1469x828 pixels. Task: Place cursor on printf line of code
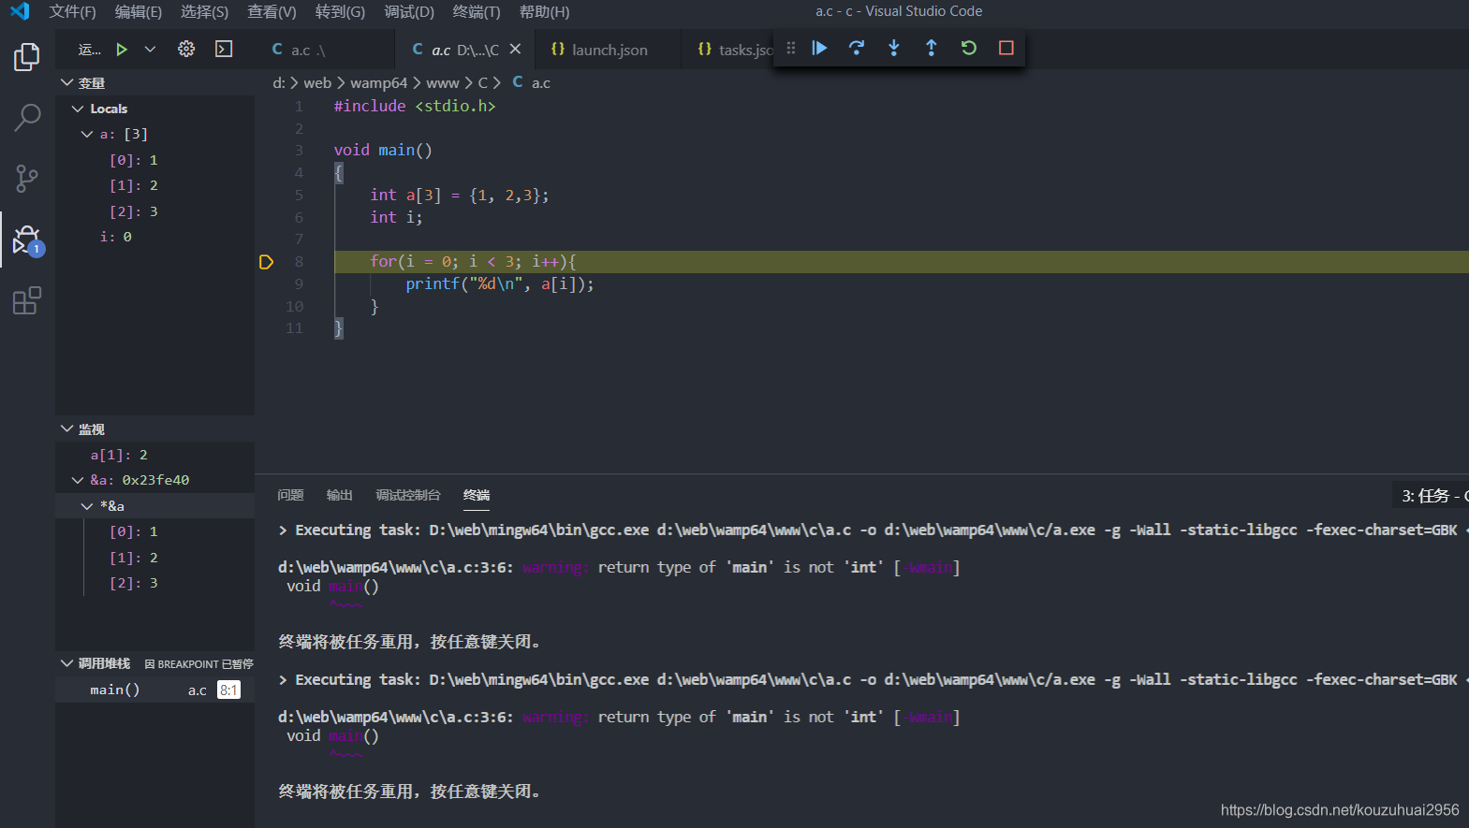pos(499,284)
